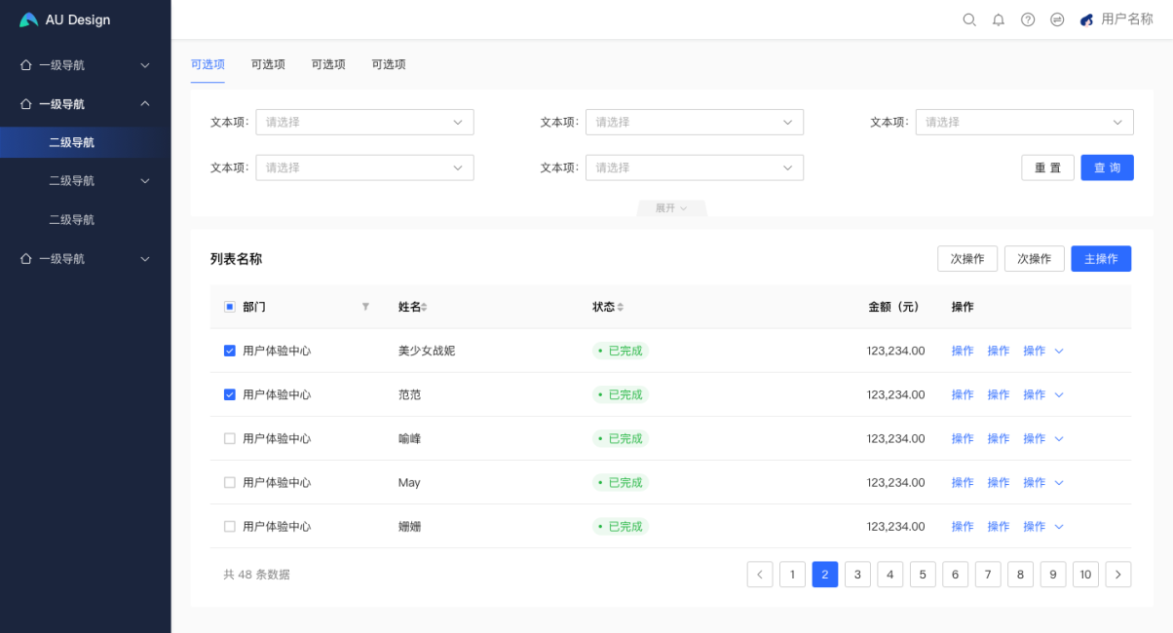Sort by 姓名 column sort arrows
This screenshot has width=1173, height=633.
424,307
